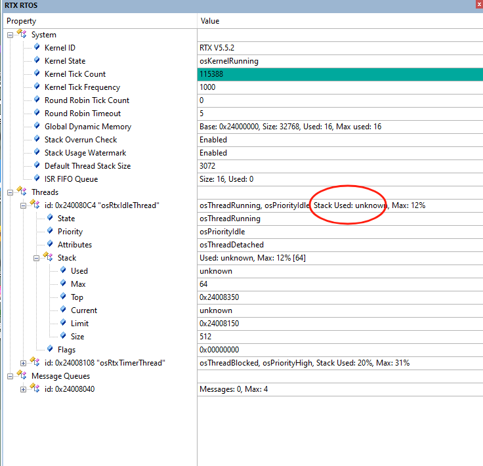Image resolution: width=483 pixels, height=466 pixels.
Task: Click the Global Dynamic Memory icon
Action: (x=37, y=125)
